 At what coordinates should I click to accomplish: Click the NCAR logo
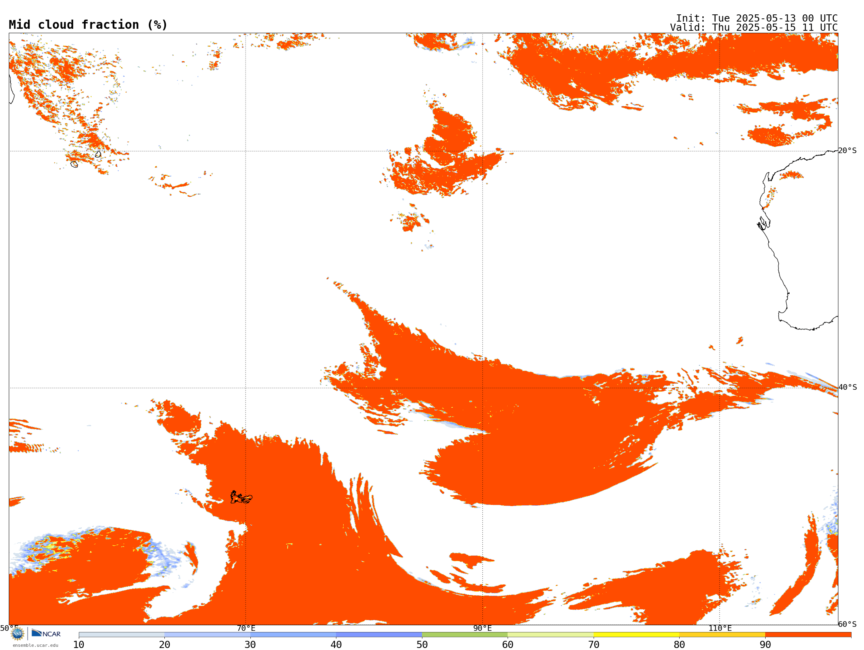(46, 633)
